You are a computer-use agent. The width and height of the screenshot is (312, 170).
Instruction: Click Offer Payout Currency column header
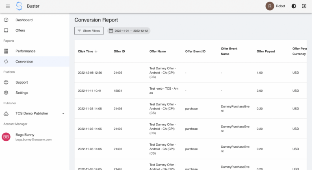pos(299,51)
